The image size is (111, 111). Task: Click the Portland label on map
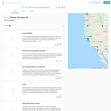click(x=87, y=20)
